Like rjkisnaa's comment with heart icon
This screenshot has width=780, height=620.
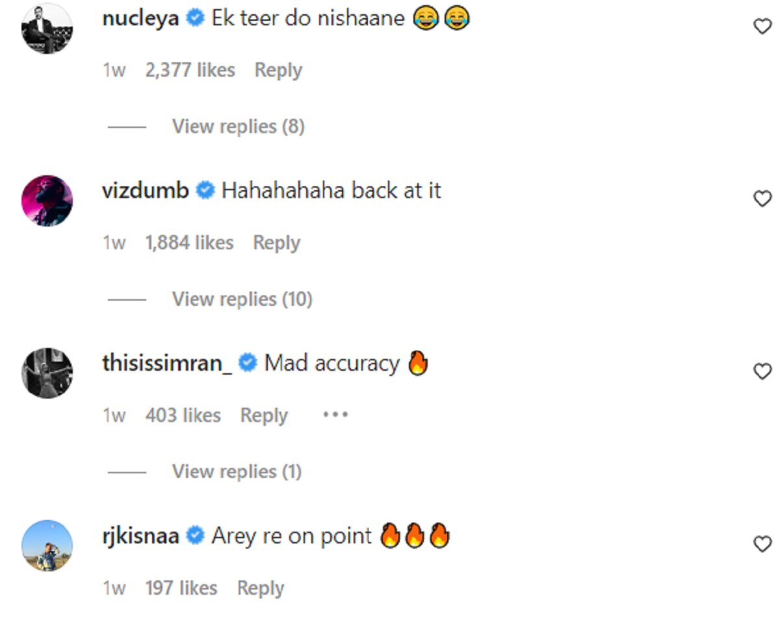click(x=762, y=544)
